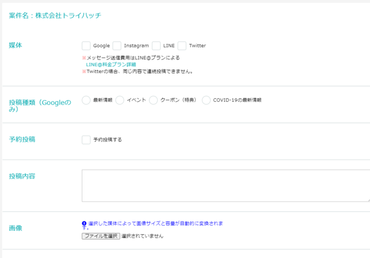Enable the Twitter media checkbox
Screen dimensions: 370x258
pos(182,46)
